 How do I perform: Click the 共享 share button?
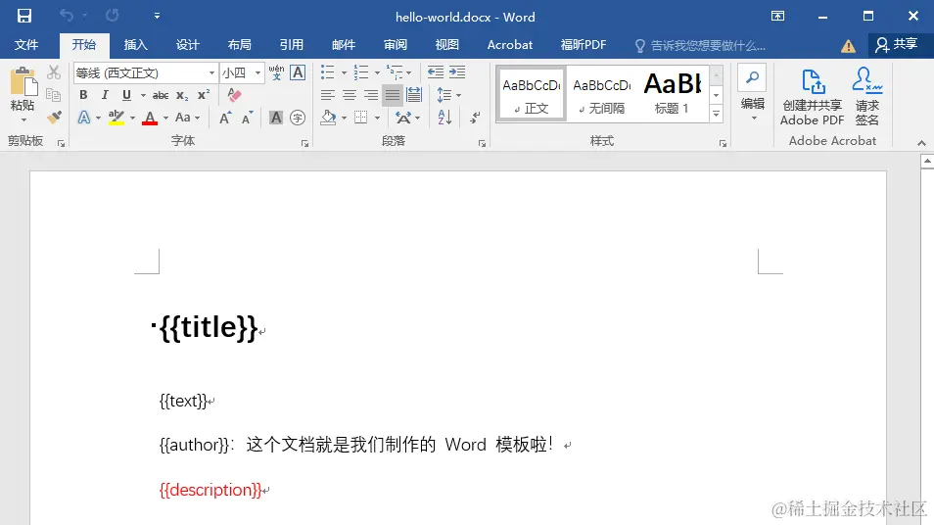click(x=897, y=45)
